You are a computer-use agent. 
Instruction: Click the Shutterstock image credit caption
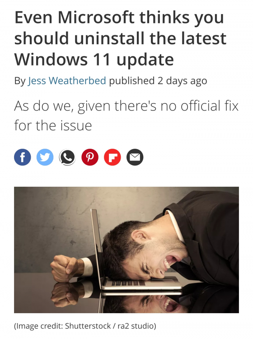tap(85, 325)
